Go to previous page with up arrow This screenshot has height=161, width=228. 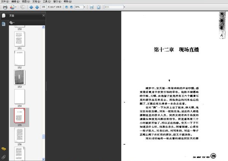[x=31, y=7]
